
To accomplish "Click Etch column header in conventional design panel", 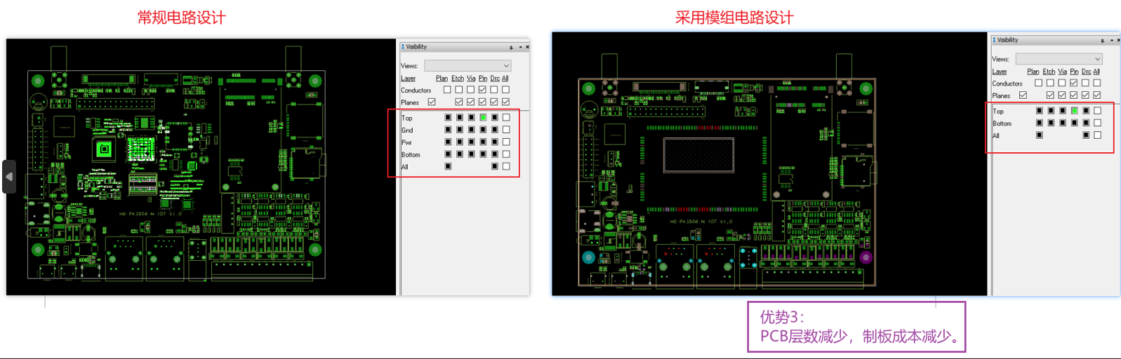I will coord(458,79).
